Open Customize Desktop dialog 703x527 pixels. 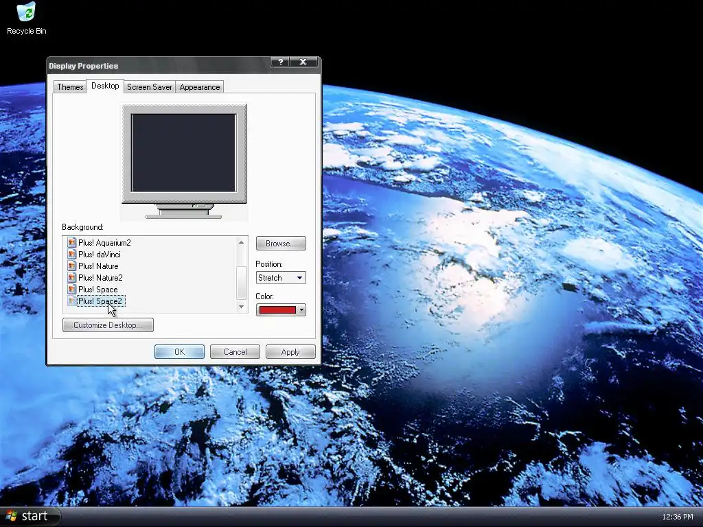click(x=108, y=325)
